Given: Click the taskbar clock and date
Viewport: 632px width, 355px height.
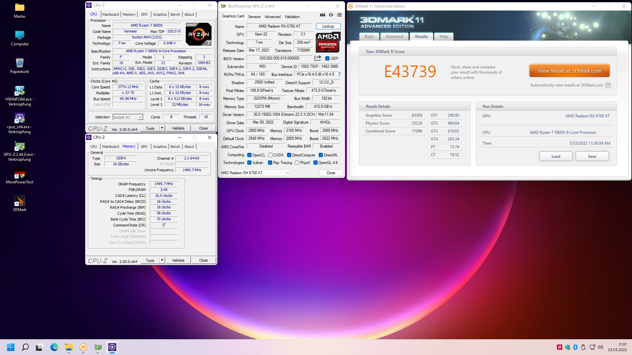Looking at the screenshot, I should [617, 347].
